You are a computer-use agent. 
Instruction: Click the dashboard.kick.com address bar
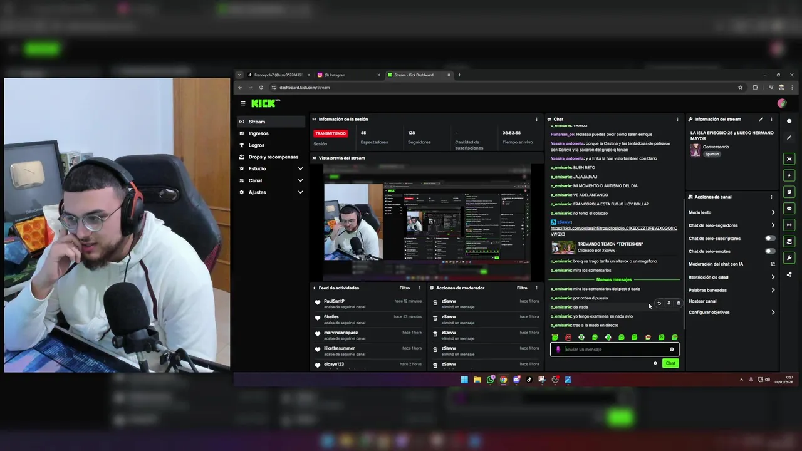[x=501, y=88]
